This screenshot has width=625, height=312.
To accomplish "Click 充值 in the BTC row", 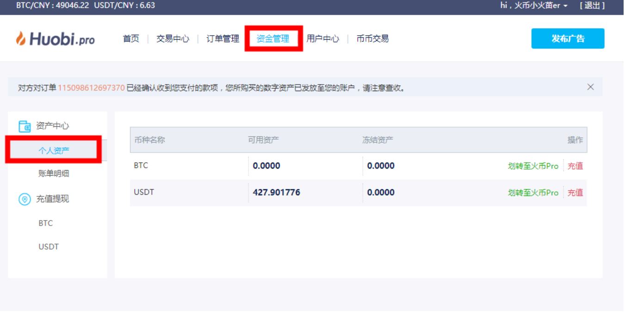I will 575,166.
